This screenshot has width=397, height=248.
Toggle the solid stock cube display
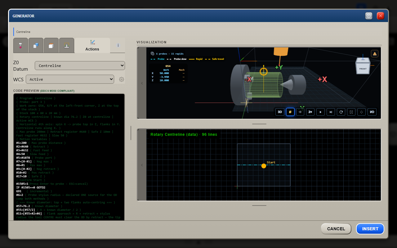point(290,112)
